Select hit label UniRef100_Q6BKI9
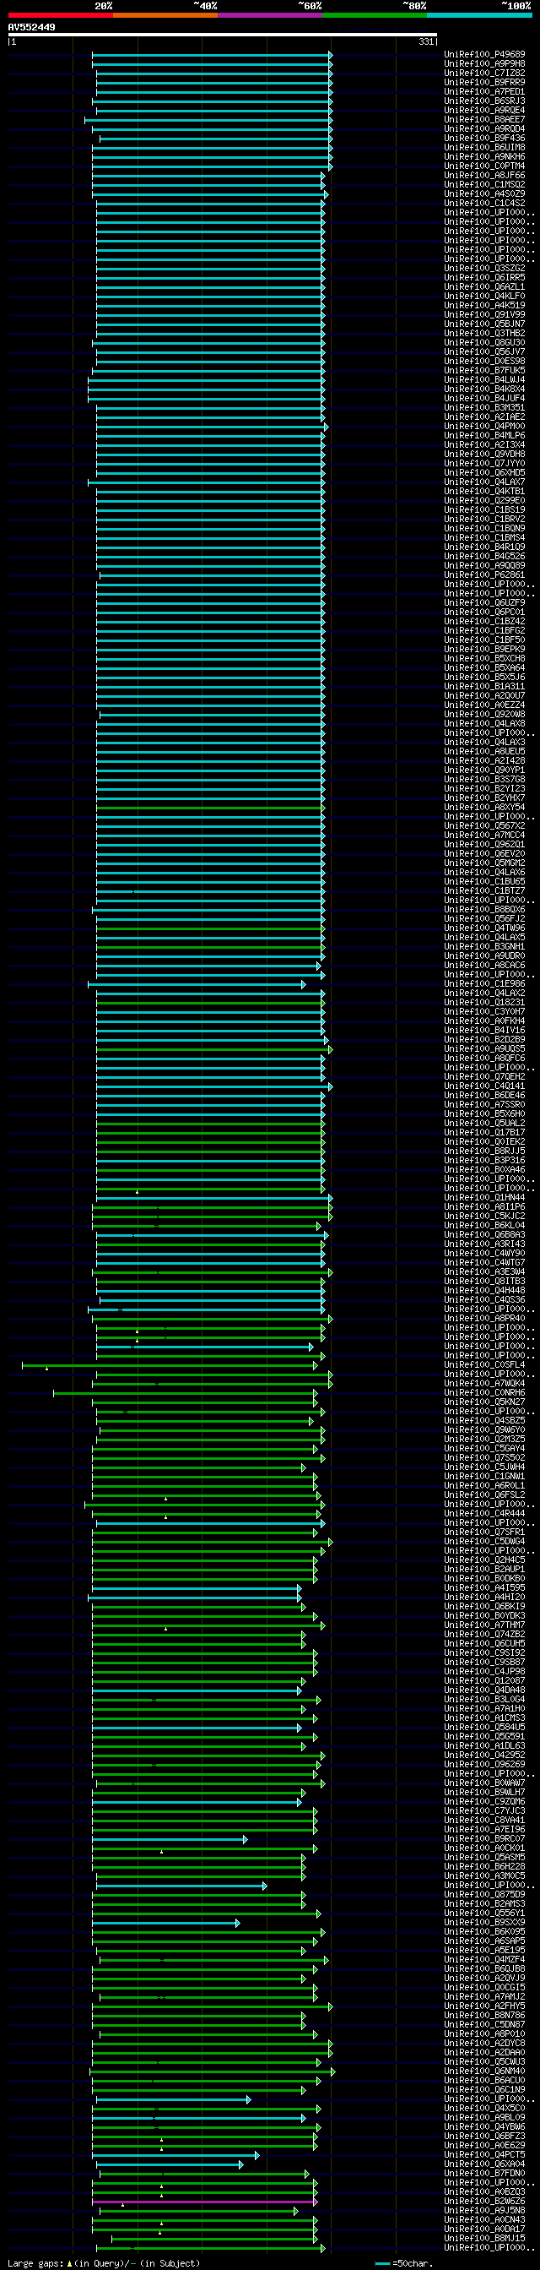 click(x=484, y=1607)
